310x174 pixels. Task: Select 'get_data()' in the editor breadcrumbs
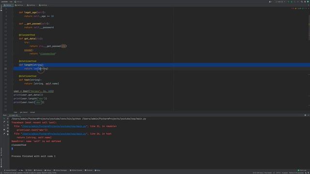pyautogui.click(x=24, y=112)
